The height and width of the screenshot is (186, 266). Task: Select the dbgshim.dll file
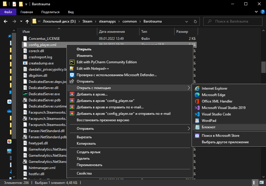click(38, 76)
